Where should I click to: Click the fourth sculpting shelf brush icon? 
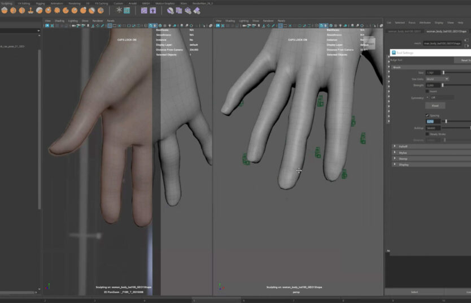click(x=30, y=10)
